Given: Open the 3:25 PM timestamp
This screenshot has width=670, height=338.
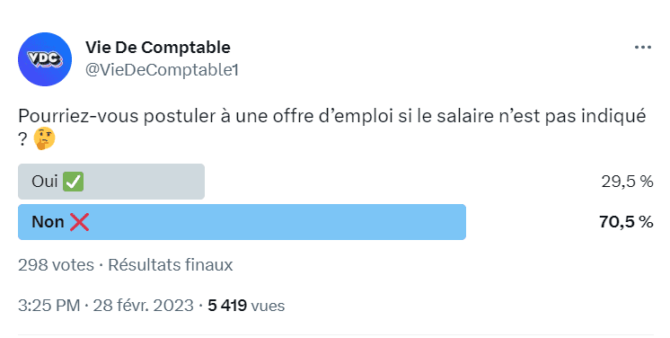Looking at the screenshot, I should tap(49, 306).
